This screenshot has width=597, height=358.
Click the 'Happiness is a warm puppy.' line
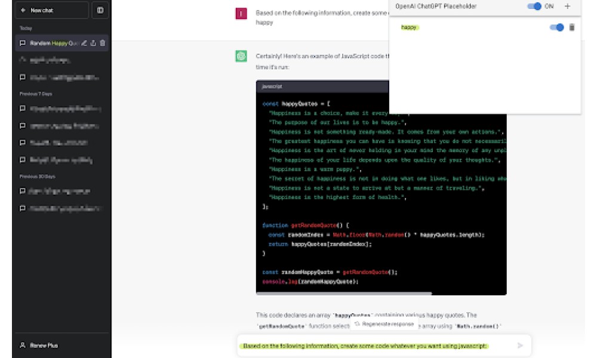(315, 169)
